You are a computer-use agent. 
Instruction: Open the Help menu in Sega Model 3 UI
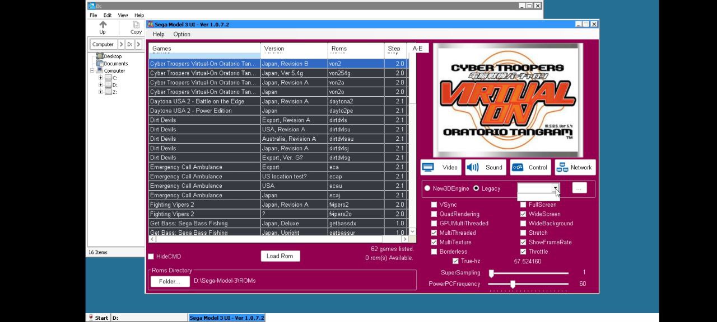pos(159,35)
